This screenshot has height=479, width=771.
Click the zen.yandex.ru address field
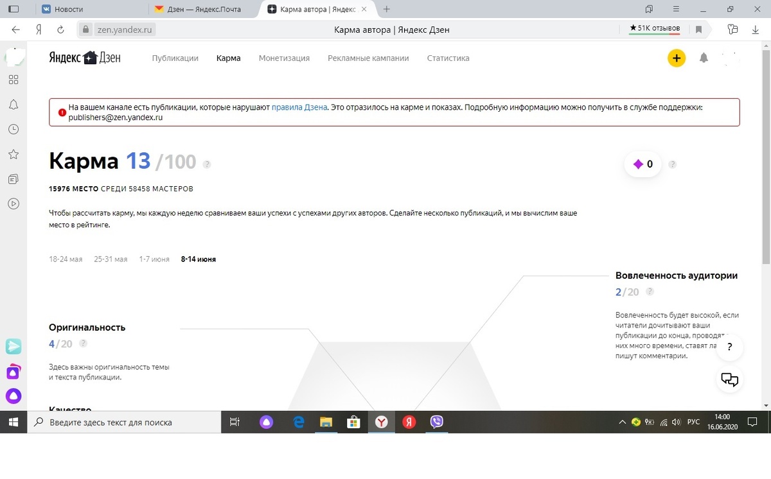[126, 30]
